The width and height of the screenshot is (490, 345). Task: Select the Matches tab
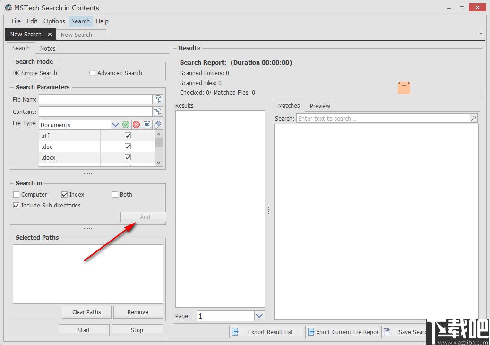coord(289,105)
